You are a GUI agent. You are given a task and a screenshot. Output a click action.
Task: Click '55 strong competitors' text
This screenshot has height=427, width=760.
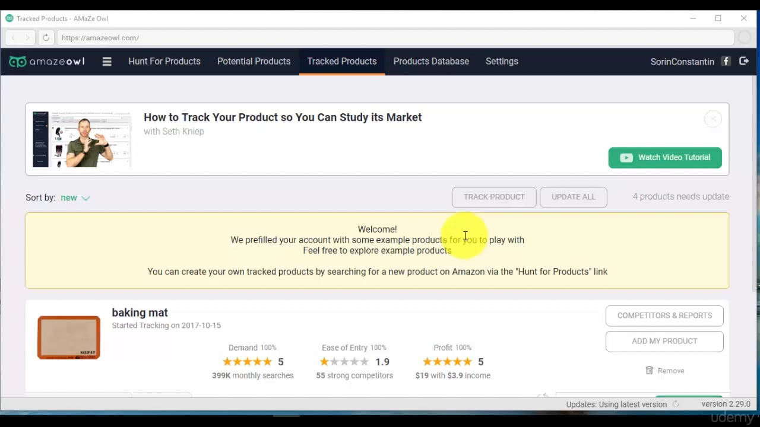point(354,375)
